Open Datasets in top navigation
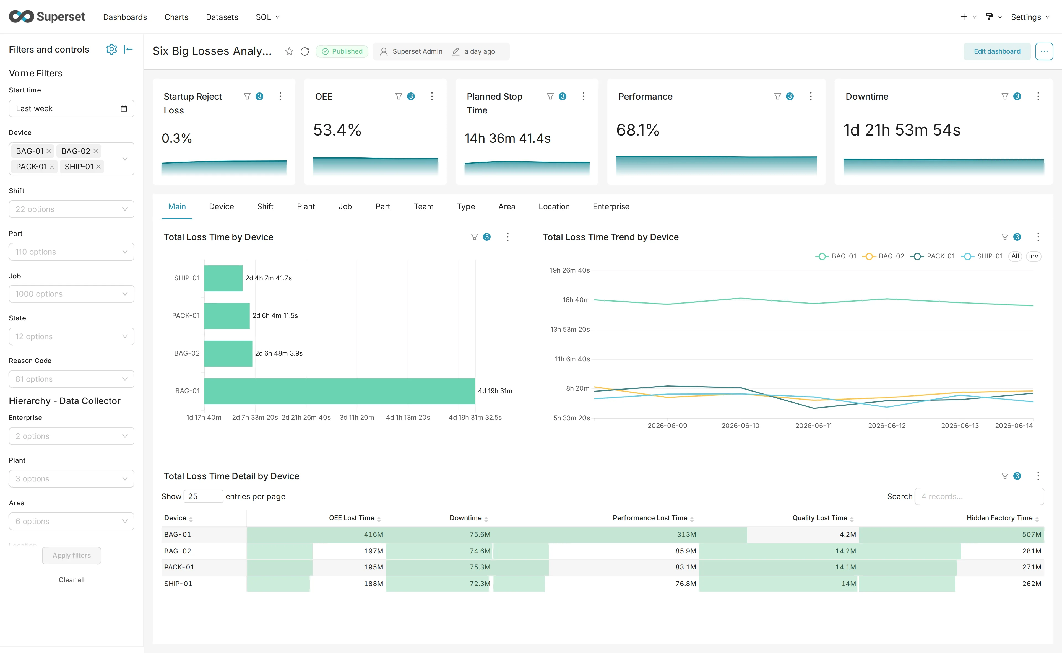Viewport: 1062px width, 653px height. coord(222,17)
